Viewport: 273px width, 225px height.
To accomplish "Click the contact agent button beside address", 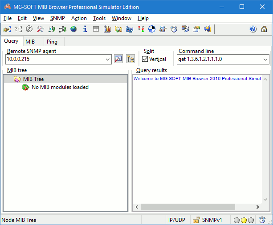I will click(118, 59).
